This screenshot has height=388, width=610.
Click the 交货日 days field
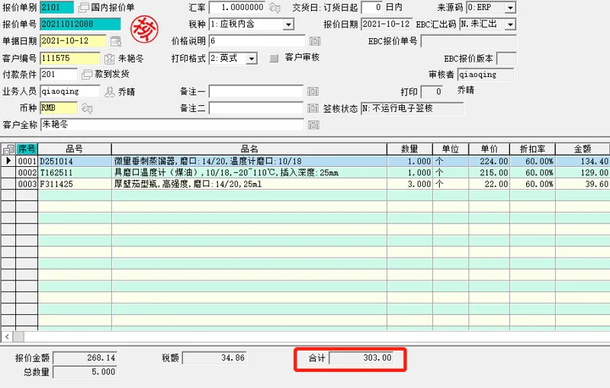tap(372, 8)
